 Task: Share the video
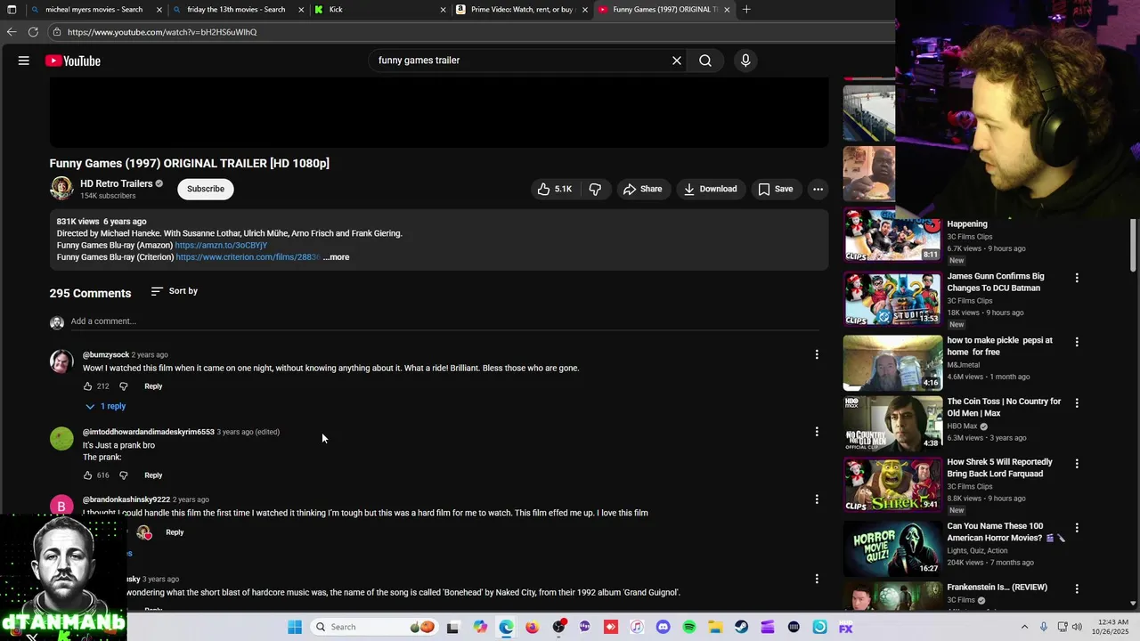[642, 189]
